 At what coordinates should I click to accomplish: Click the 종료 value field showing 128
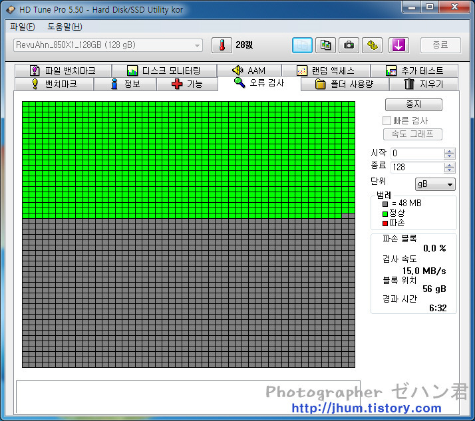417,167
